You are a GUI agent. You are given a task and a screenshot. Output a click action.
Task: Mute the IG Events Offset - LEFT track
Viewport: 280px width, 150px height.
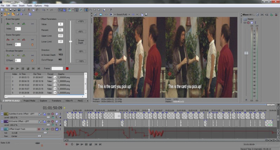pyautogui.click(x=53, y=121)
